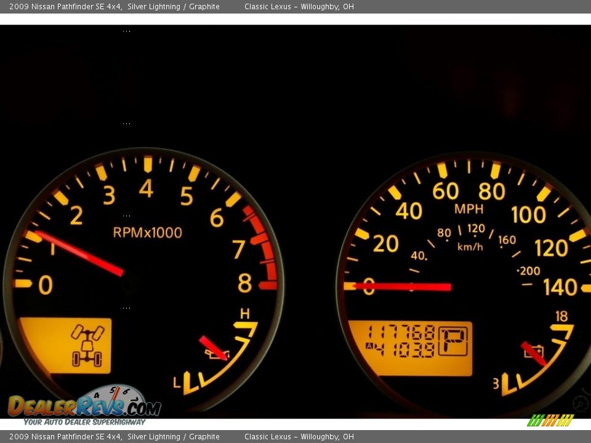Click the Your Auto Dealer SuperHighway tagline

(x=84, y=422)
